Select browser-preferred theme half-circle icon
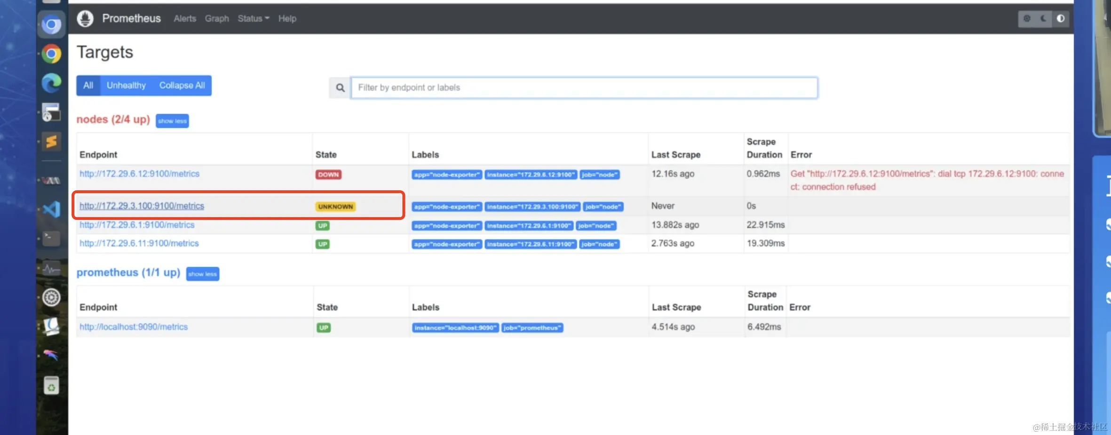Screen dimensions: 1111x435 pyautogui.click(x=1061, y=19)
